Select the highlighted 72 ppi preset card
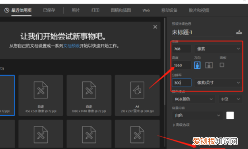Screen dimensions: 248x149 coord(7,96)
